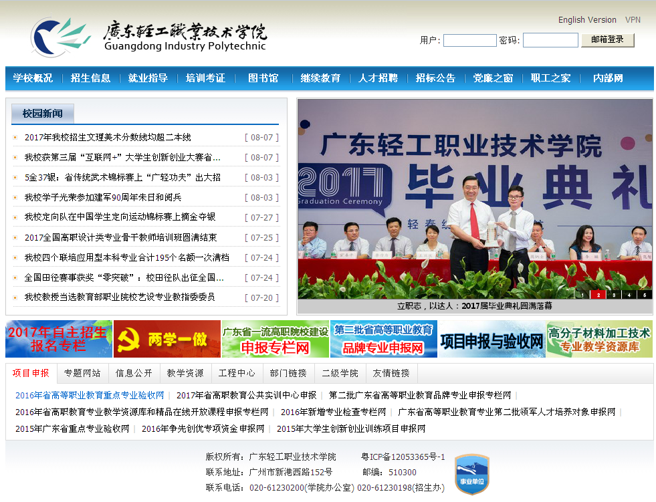Image resolution: width=656 pixels, height=502 pixels.
Task: Open 图书馆 in the navigation bar
Action: tap(263, 78)
